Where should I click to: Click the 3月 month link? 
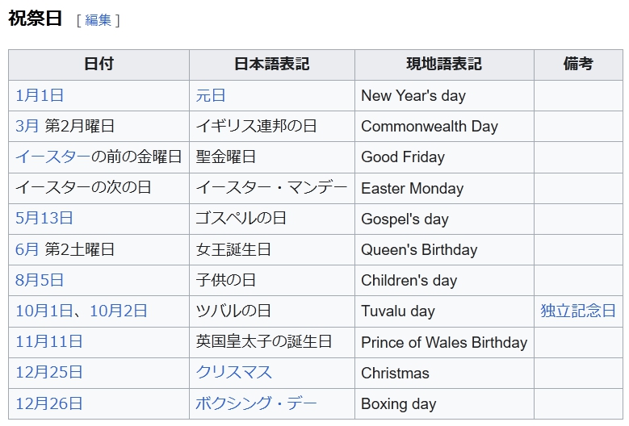pyautogui.click(x=27, y=126)
